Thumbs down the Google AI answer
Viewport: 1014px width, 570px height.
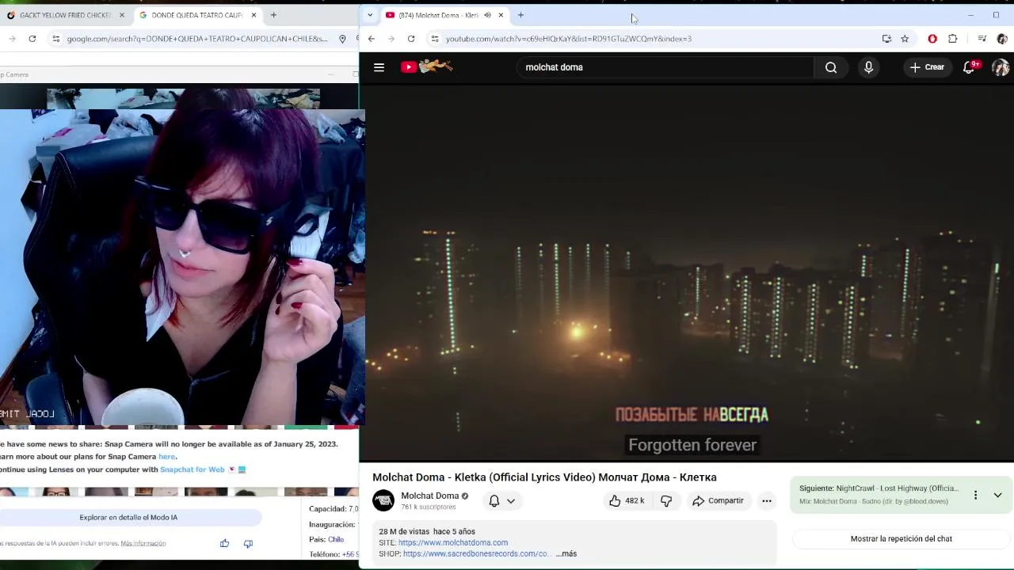click(248, 543)
